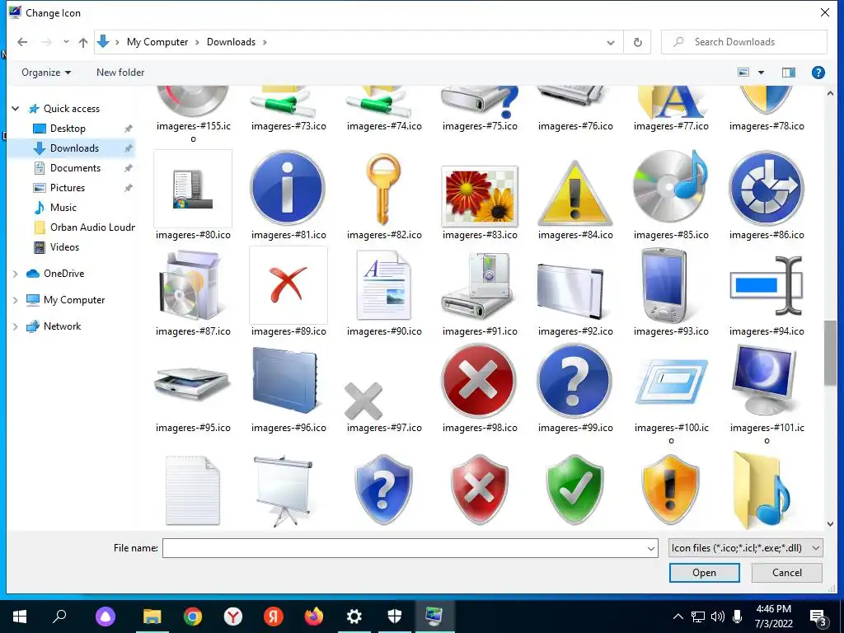
Task: Refresh the Downloads folder
Action: coord(638,43)
